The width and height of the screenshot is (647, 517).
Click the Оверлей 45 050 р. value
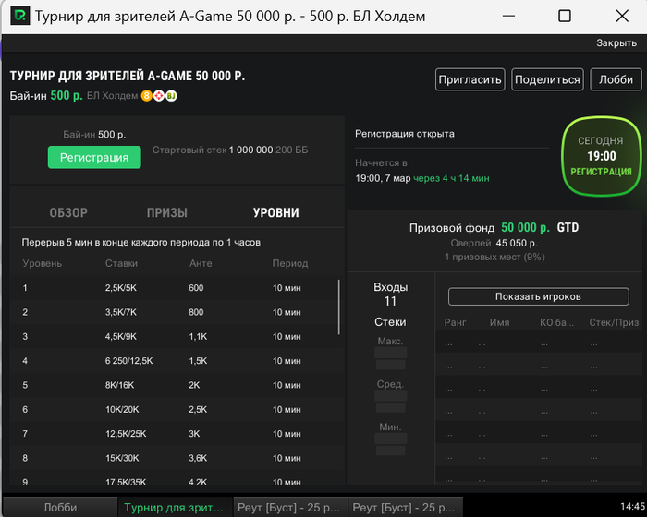click(517, 243)
